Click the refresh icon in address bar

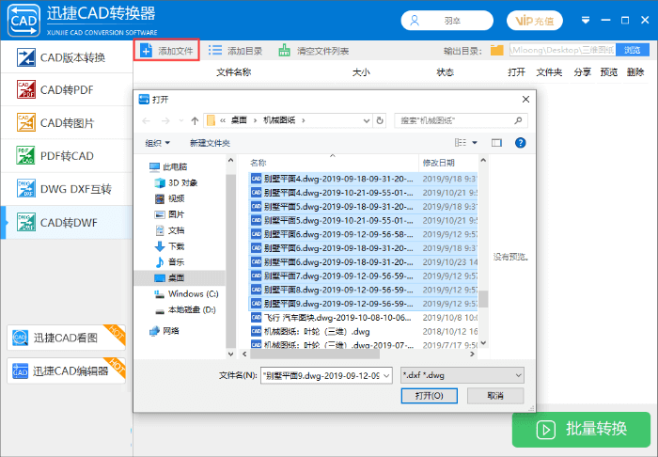[380, 121]
